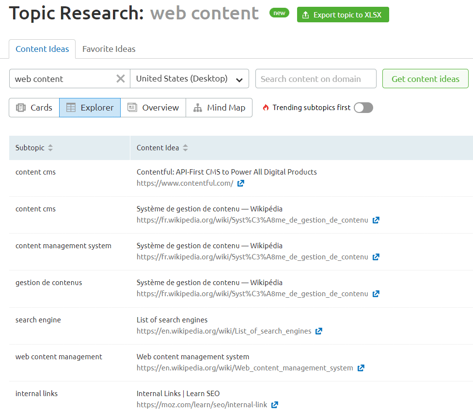The image size is (473, 415).
Task: Click Get content ideas button
Action: click(x=425, y=79)
